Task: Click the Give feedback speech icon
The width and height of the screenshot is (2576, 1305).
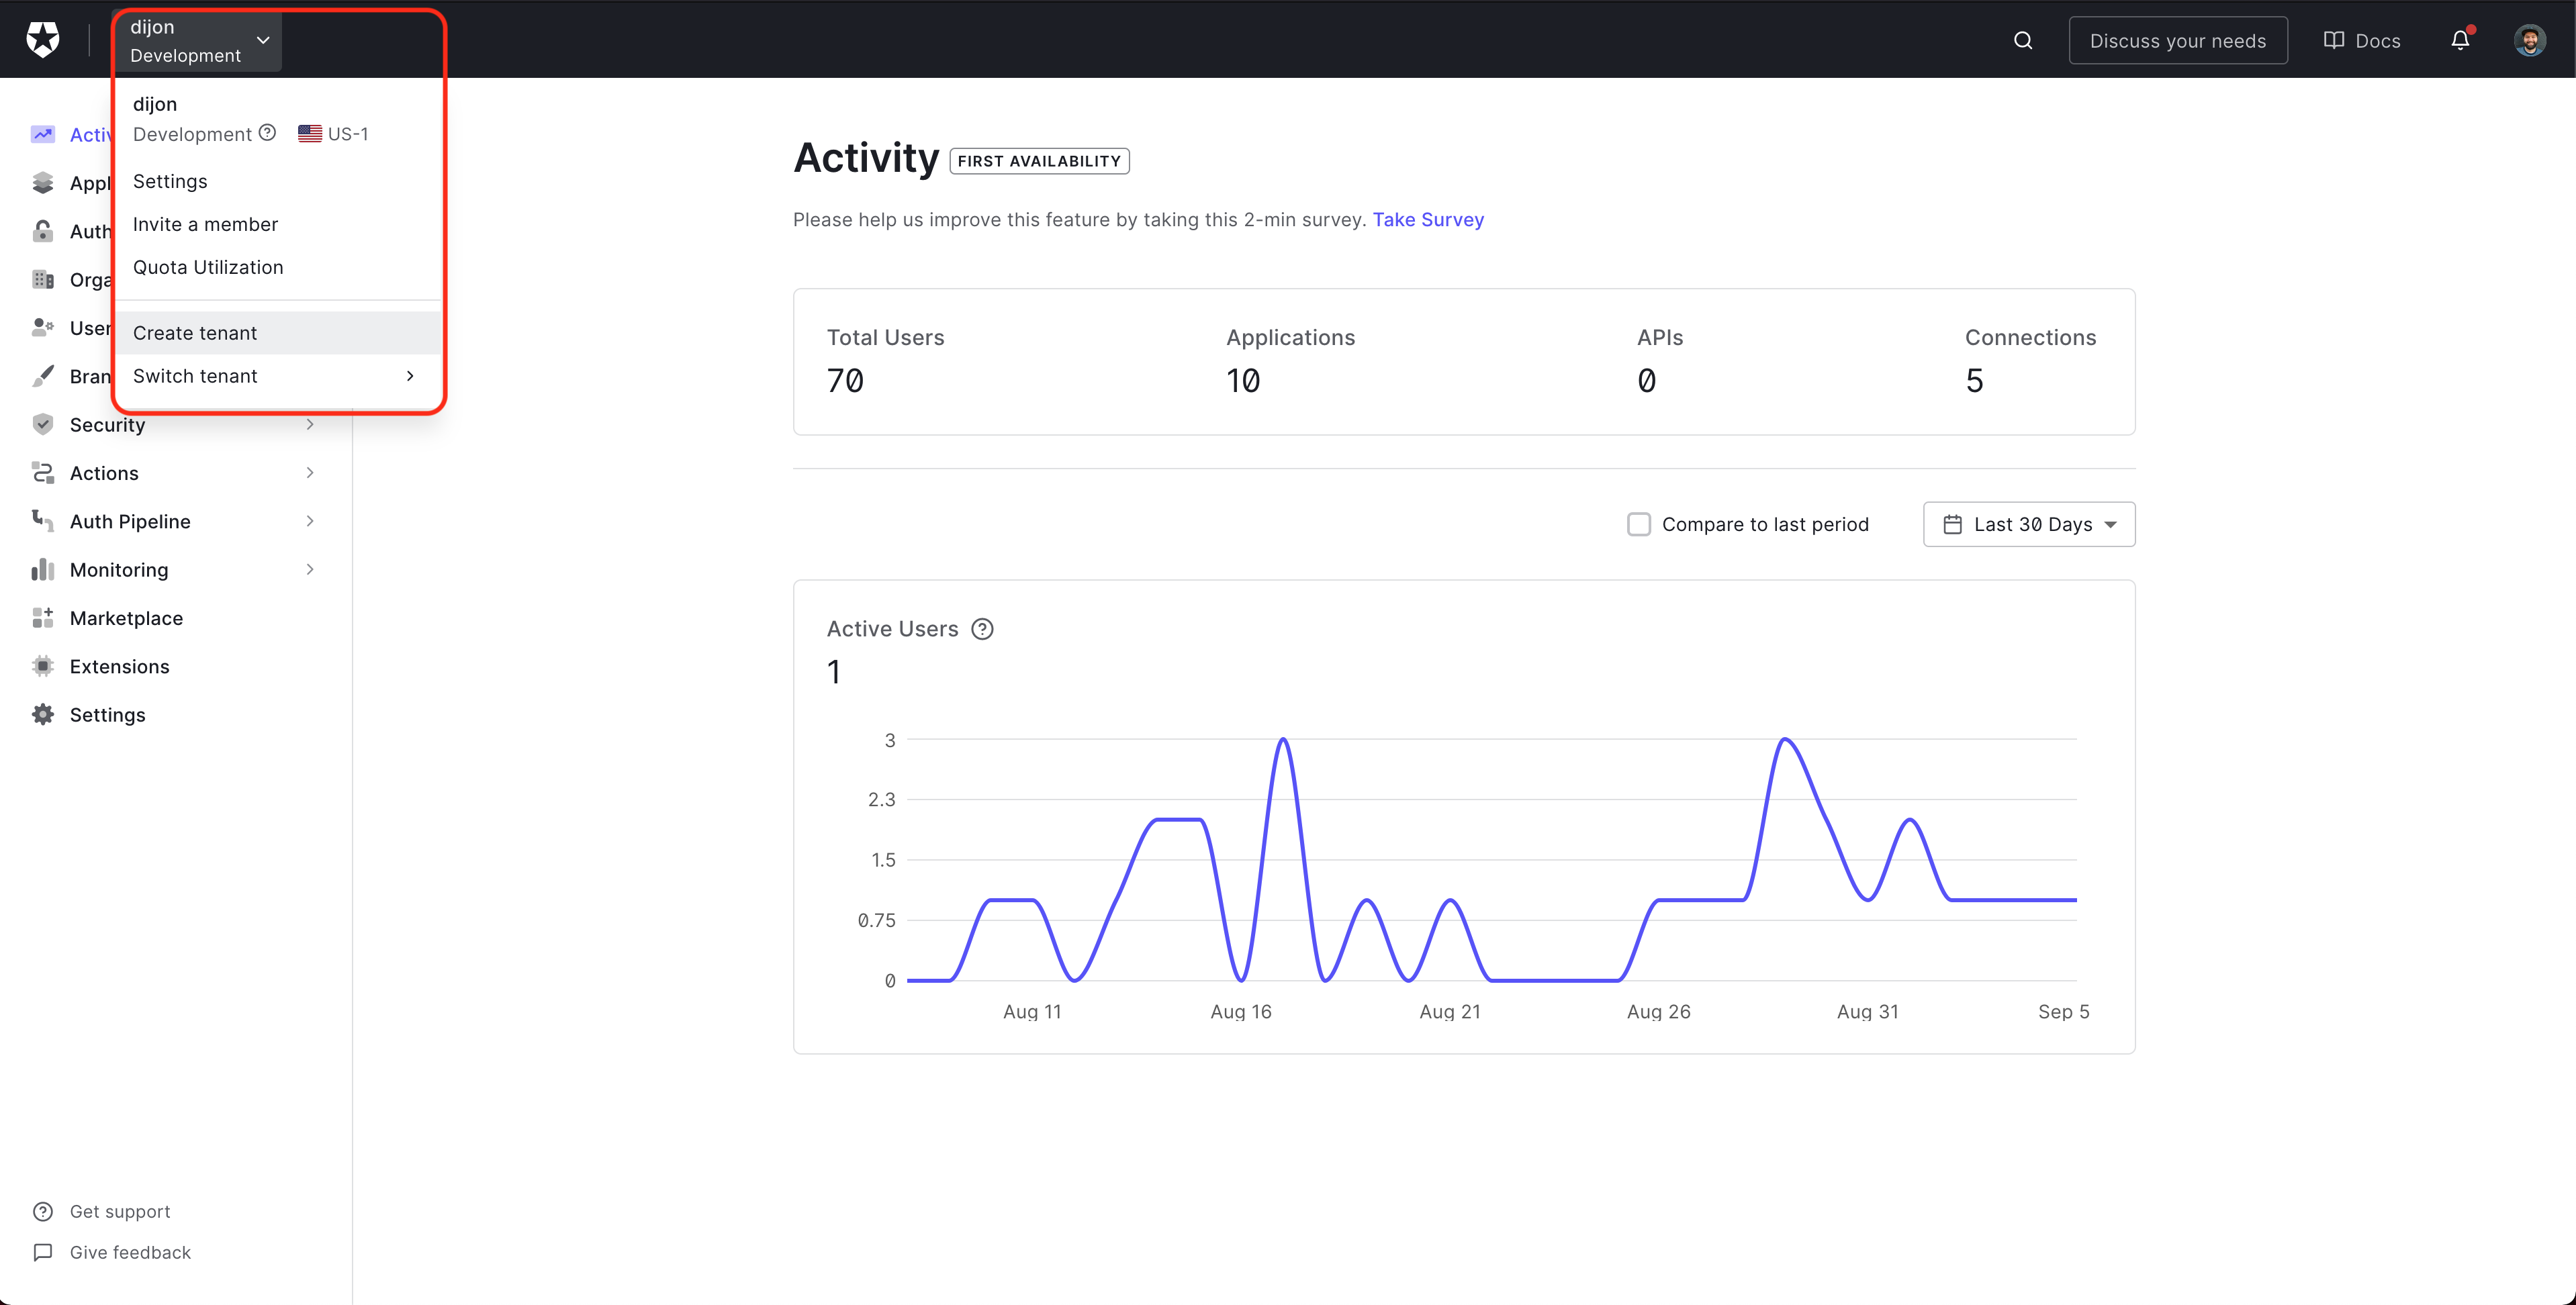Action: click(43, 1252)
